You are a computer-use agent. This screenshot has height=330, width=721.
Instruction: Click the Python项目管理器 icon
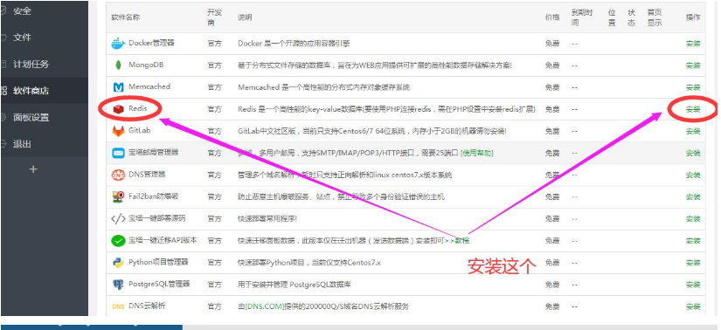(x=118, y=263)
